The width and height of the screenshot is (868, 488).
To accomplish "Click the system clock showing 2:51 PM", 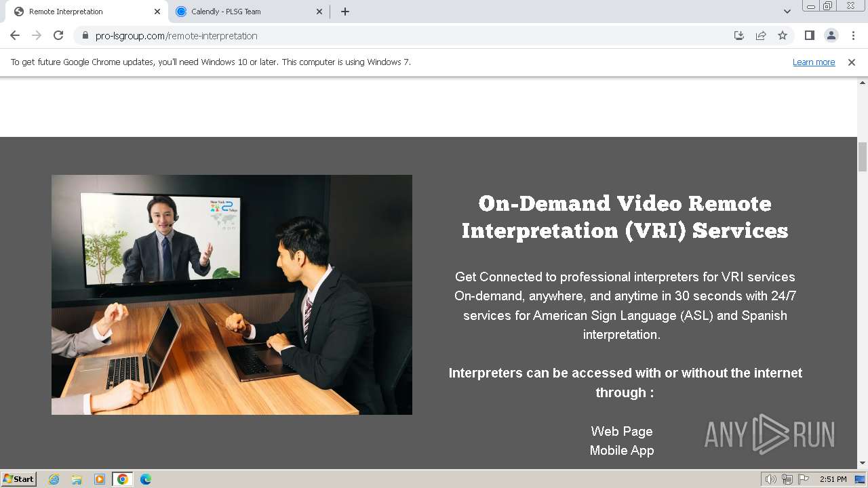I will point(833,479).
